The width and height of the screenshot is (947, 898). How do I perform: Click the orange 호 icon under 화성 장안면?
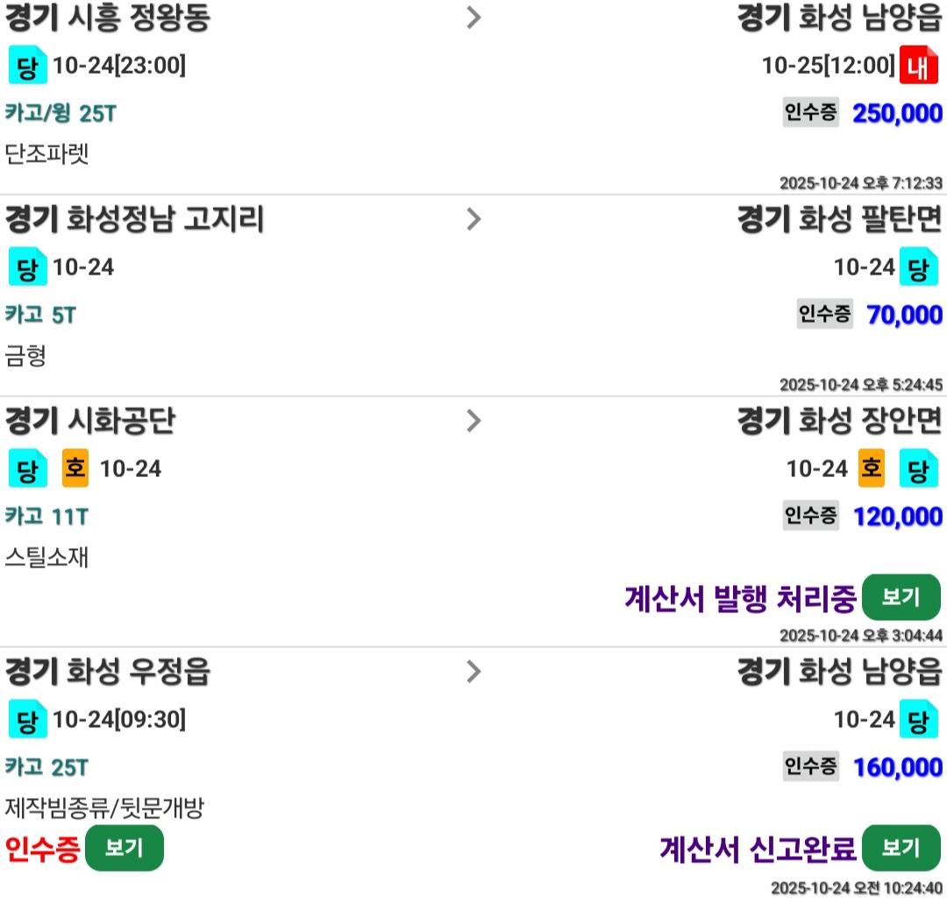(x=871, y=469)
